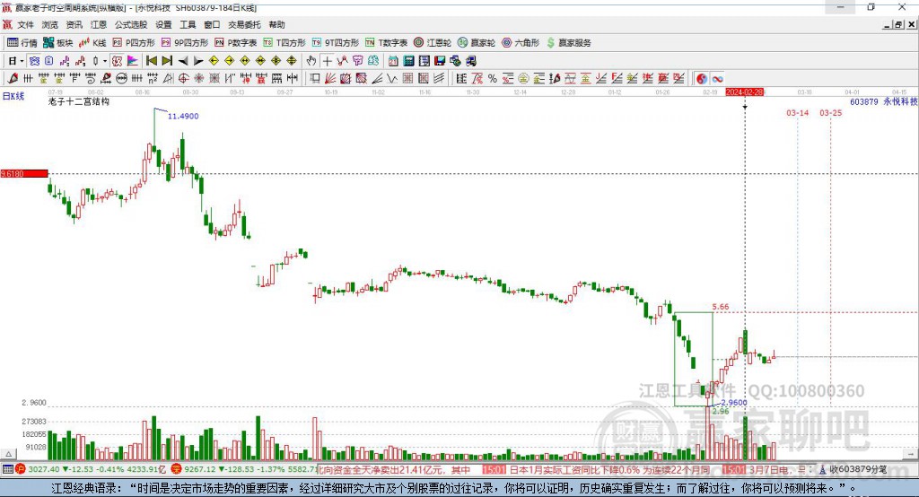Click the blue-red infinity loop icon

click(x=717, y=79)
